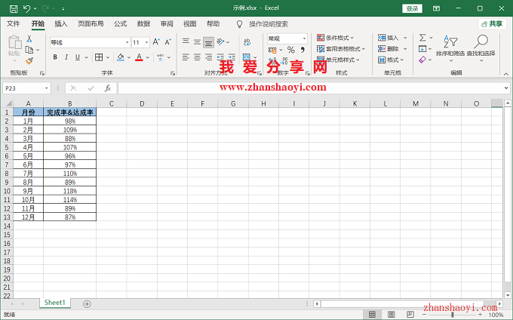This screenshot has height=320, width=513.
Task: Click the Orientation angled text icon
Action: pos(220,42)
